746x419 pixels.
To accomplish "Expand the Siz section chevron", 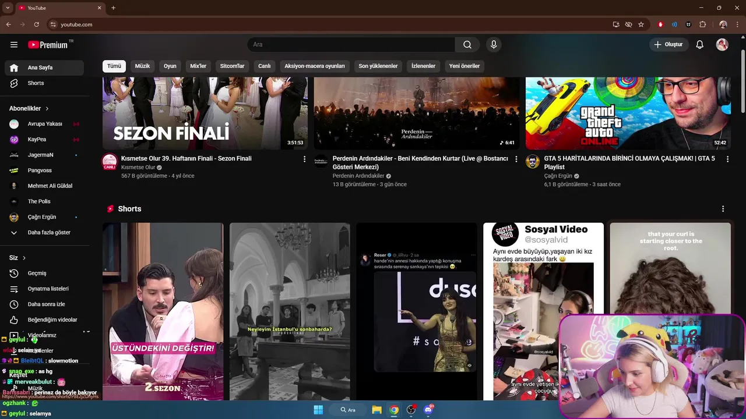I will click(x=24, y=258).
